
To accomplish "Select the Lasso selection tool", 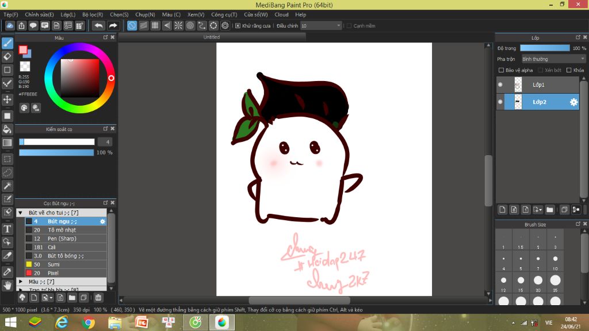I will (7, 172).
